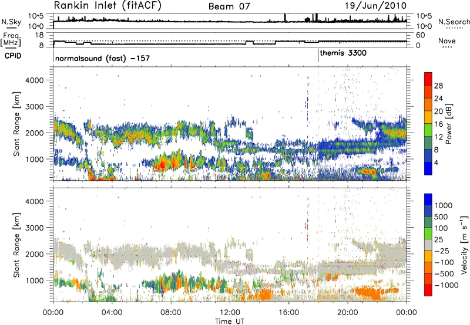470x325 pixels.
Task: Click the 'Power [dB]' colorbar label
Action: click(x=448, y=124)
